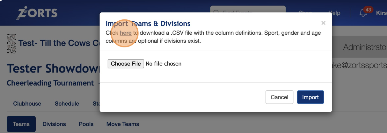Cancel the import dialog
Viewport: 387px width, 133px height.
click(x=279, y=97)
